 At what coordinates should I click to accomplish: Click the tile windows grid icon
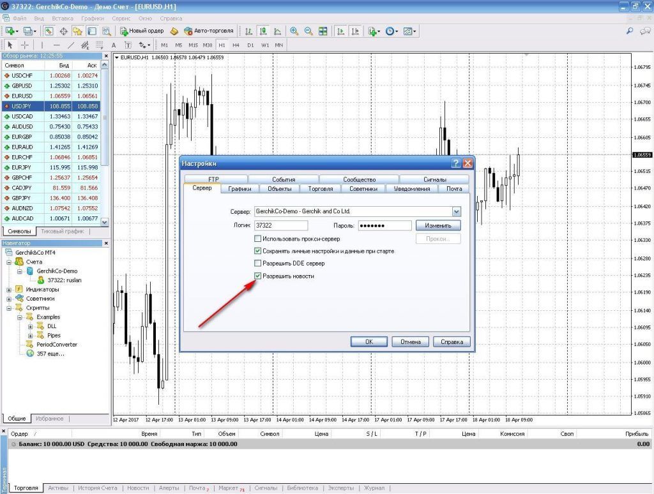coord(323,31)
